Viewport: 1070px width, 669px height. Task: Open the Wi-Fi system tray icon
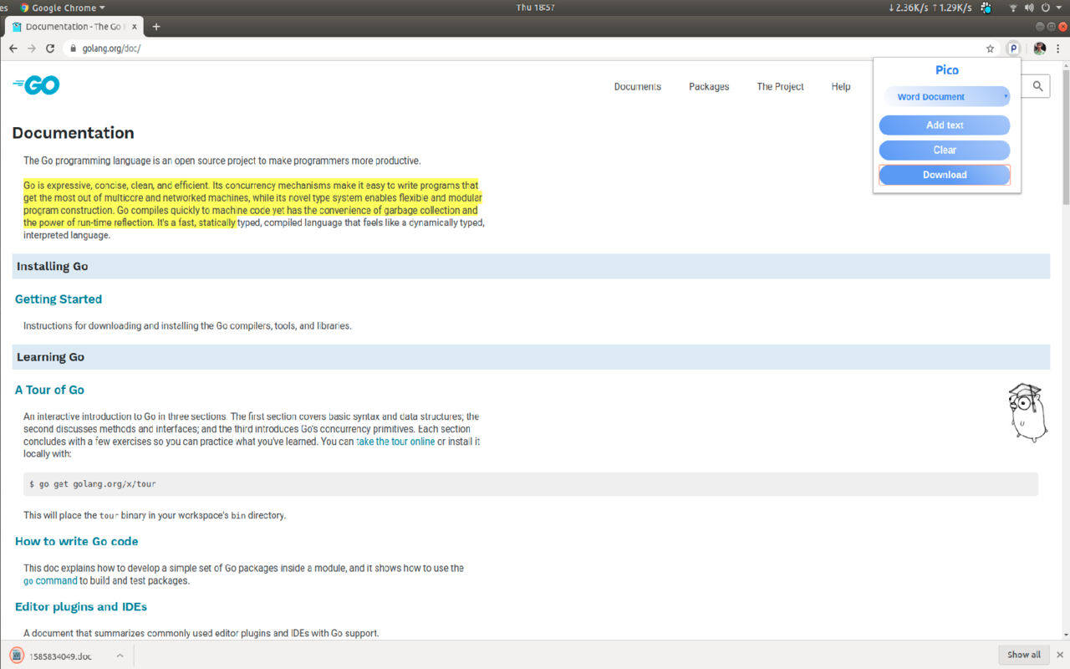pyautogui.click(x=1013, y=8)
